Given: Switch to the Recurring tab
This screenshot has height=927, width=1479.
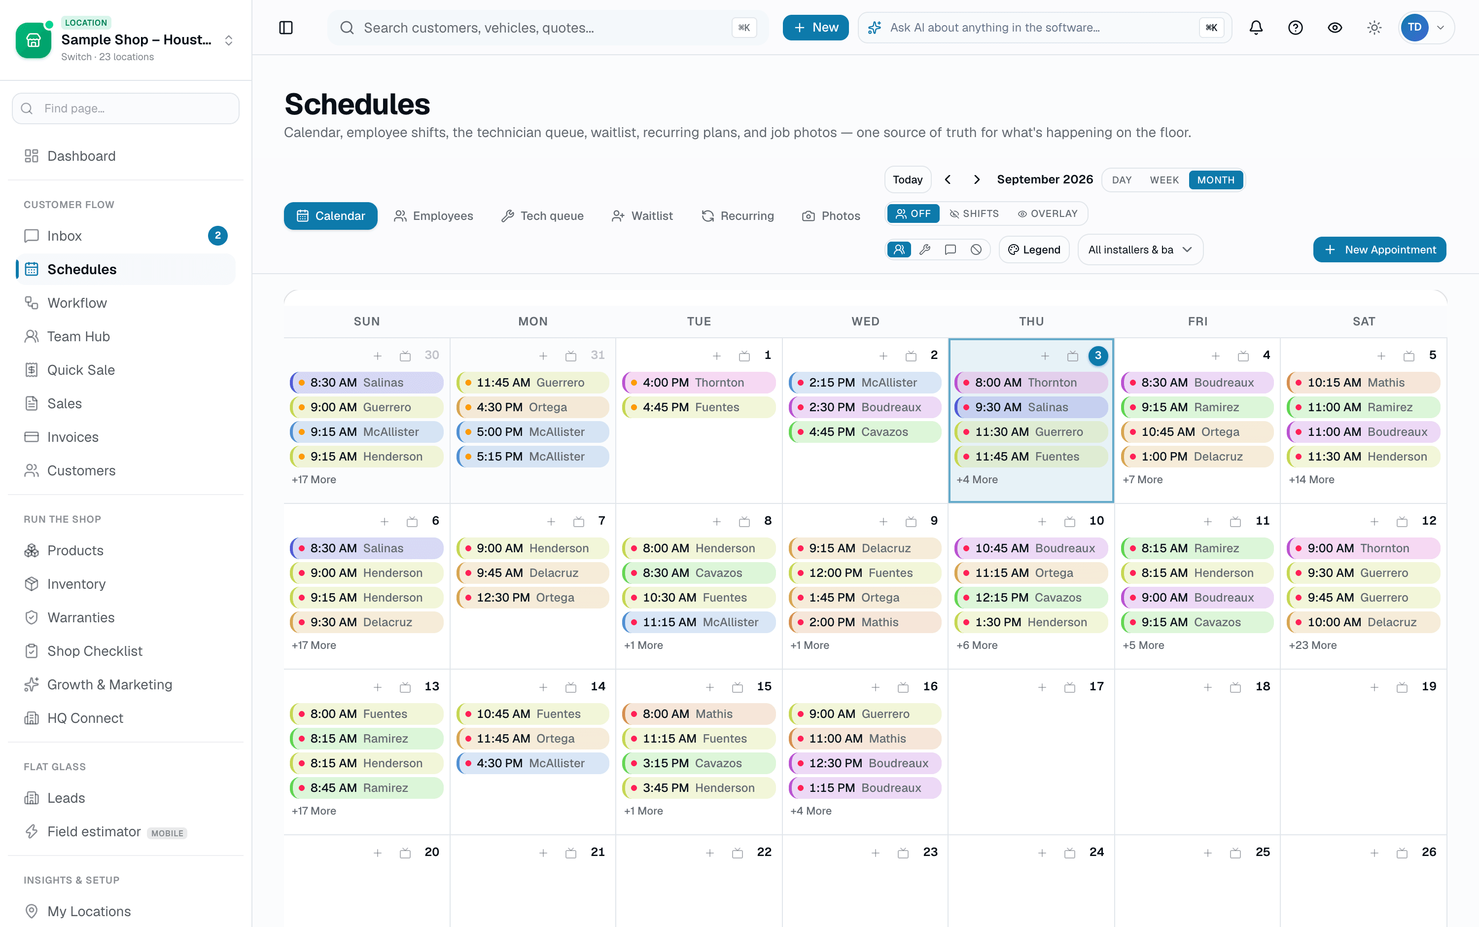Looking at the screenshot, I should (738, 216).
